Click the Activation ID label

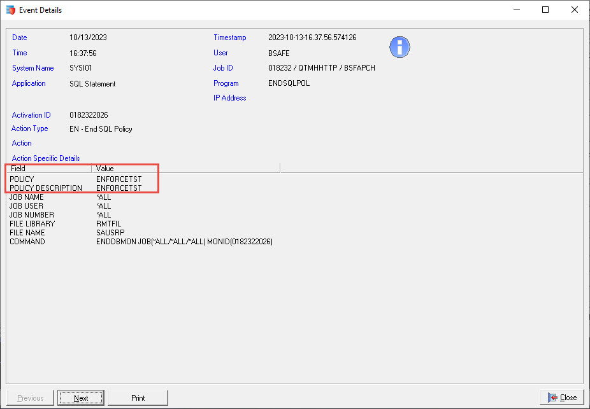31,114
